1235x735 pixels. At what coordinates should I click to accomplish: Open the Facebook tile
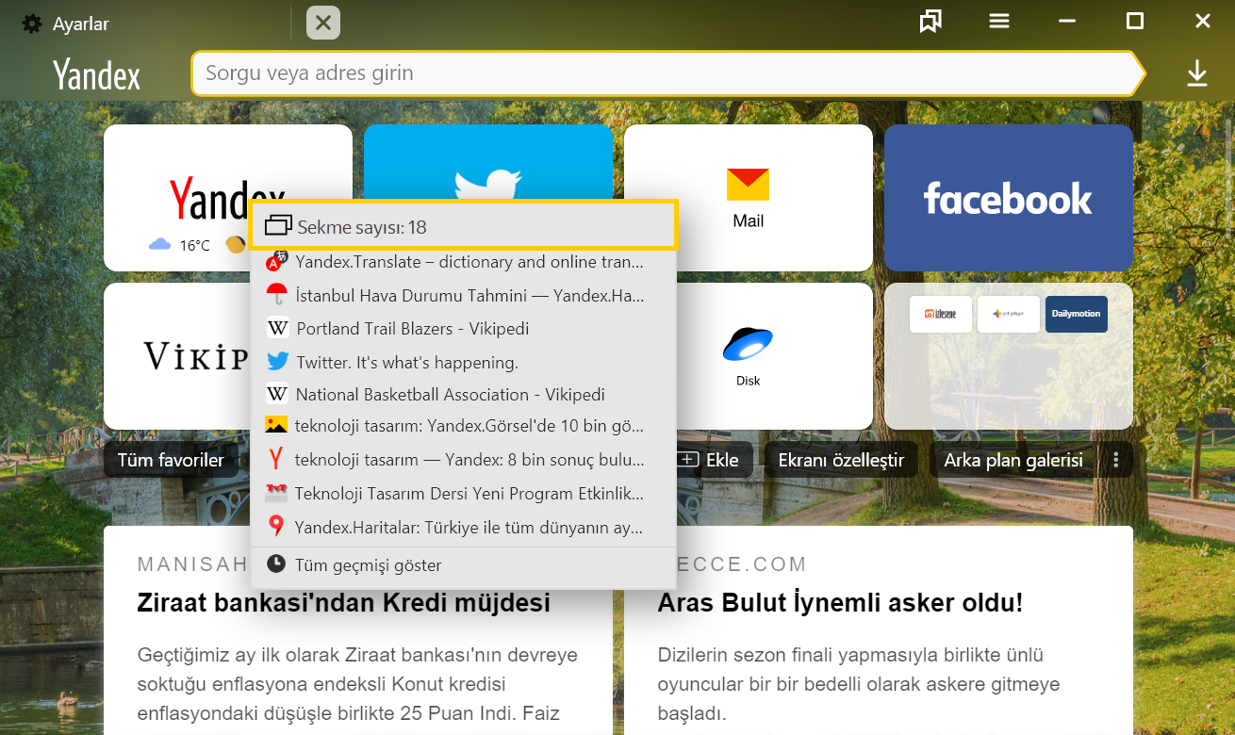1009,198
